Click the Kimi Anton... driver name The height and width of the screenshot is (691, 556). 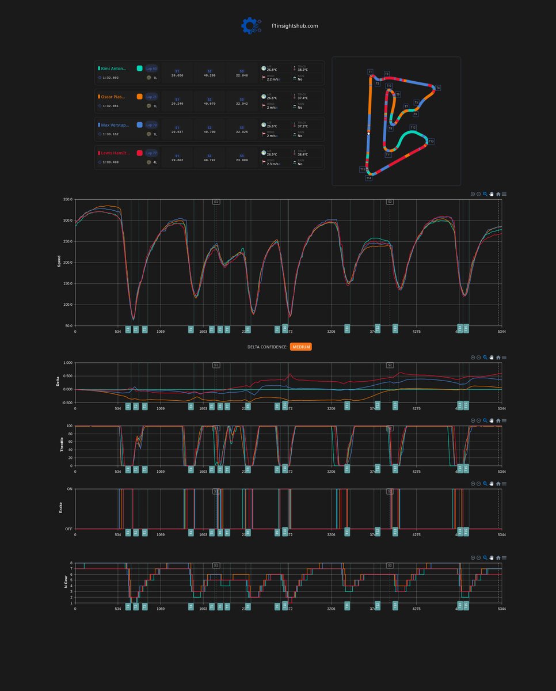[x=114, y=69]
